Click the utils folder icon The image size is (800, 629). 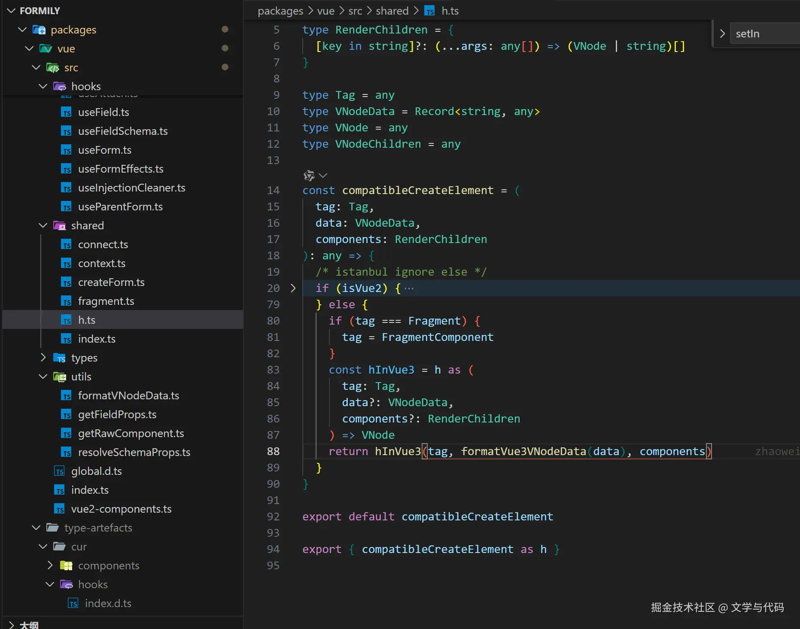(x=60, y=377)
